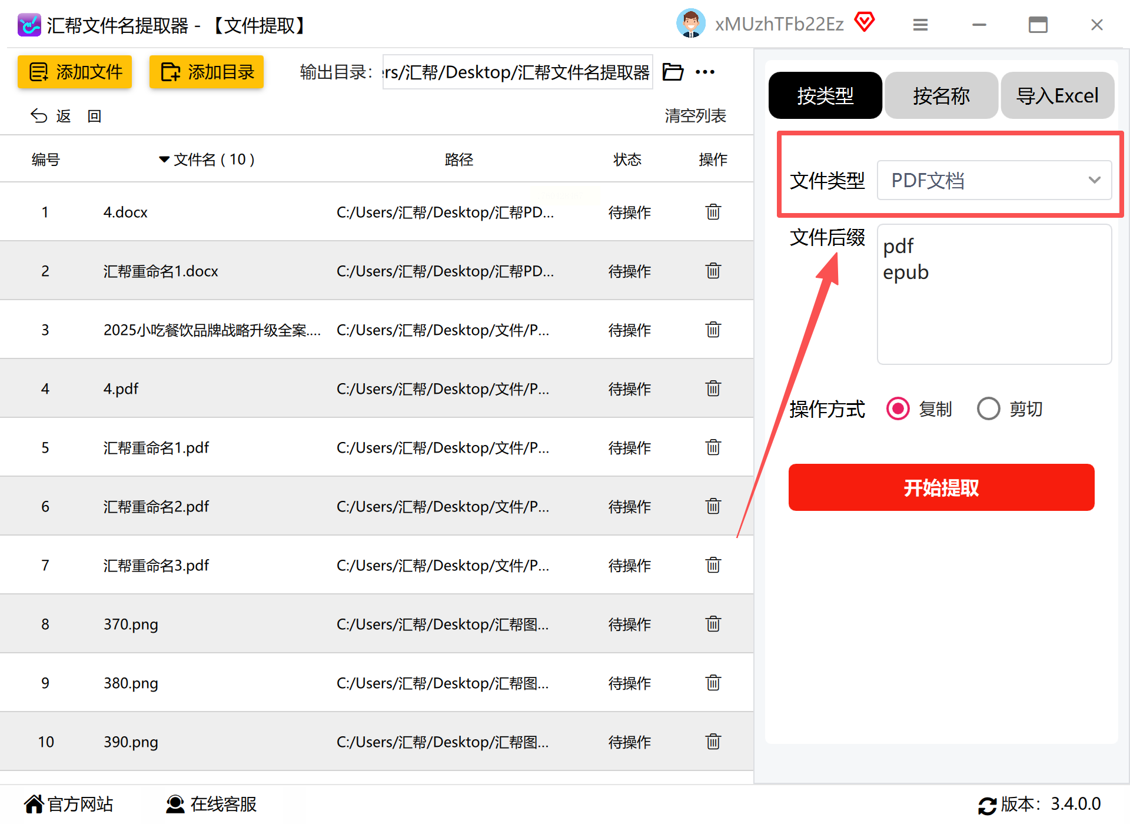Remove 390.png using its trash icon
The width and height of the screenshot is (1130, 824).
coord(713,742)
